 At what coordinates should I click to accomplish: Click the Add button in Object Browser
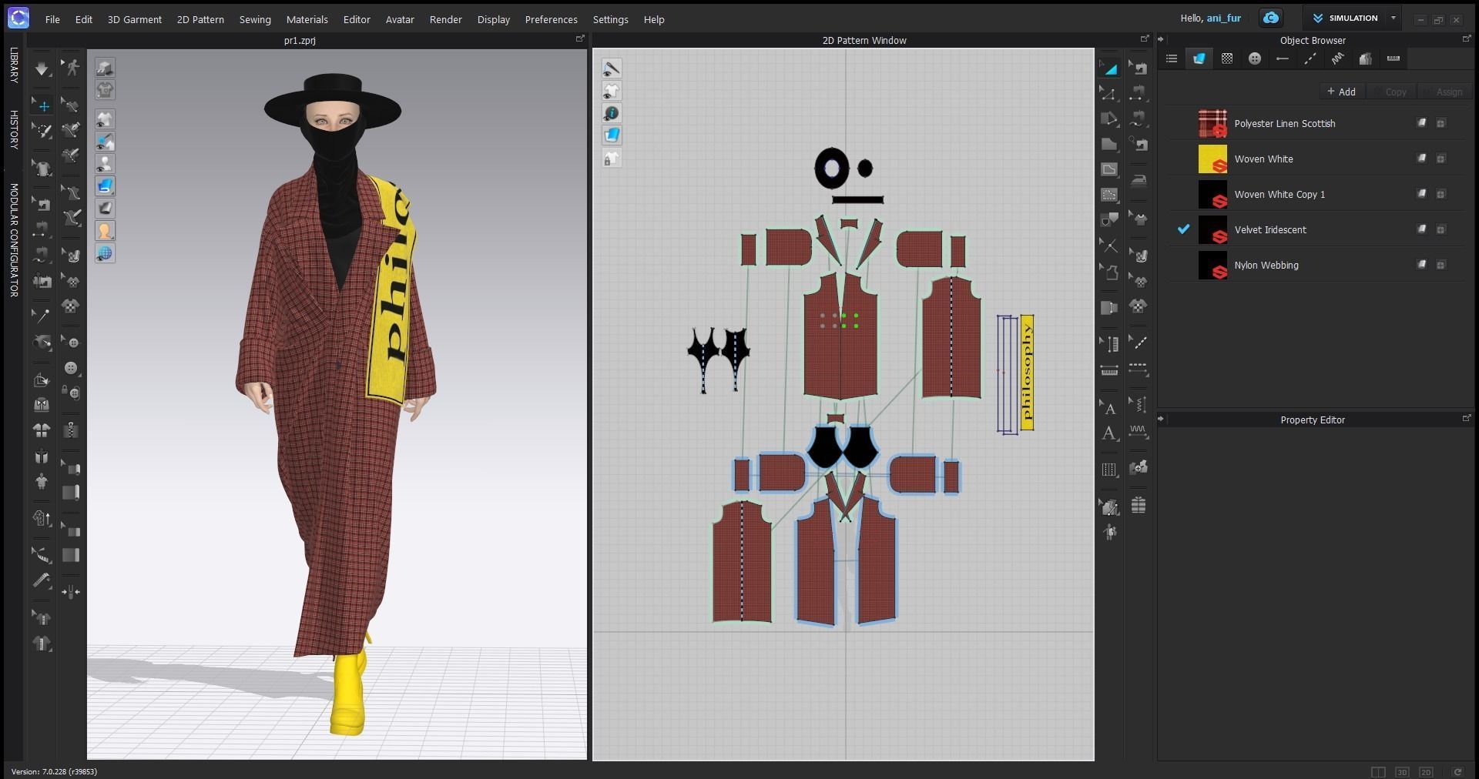(x=1342, y=92)
